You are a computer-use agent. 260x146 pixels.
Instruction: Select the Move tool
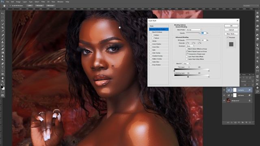[x=2, y=13]
